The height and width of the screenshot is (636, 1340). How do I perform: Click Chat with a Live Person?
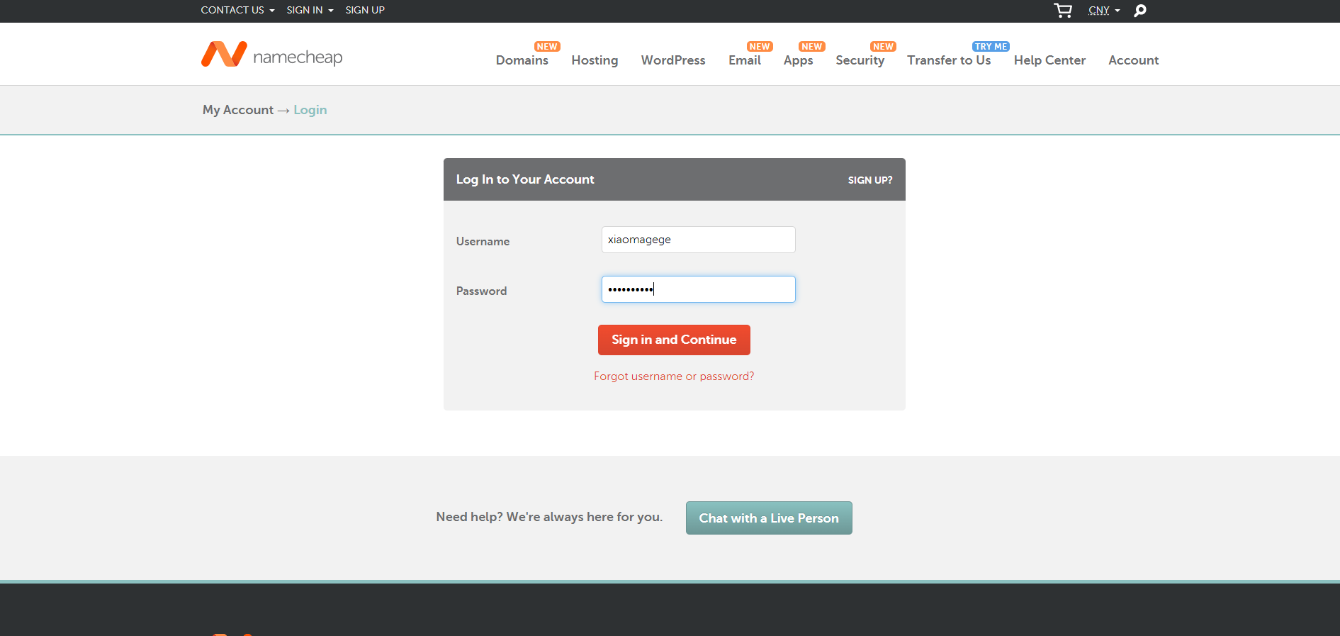pyautogui.click(x=769, y=518)
